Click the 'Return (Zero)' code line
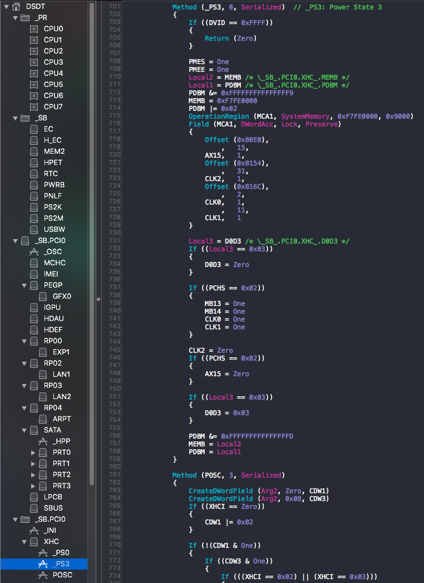The image size is (424, 583). coord(230,38)
